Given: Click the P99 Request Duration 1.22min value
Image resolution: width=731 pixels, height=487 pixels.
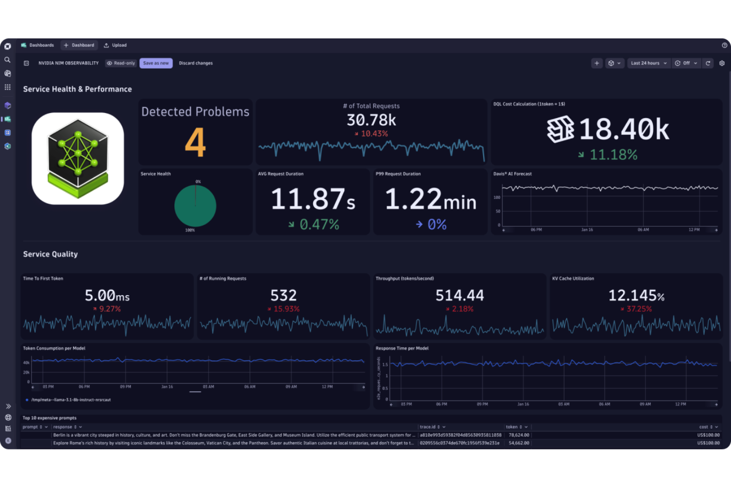Looking at the screenshot, I should pyautogui.click(x=431, y=199).
